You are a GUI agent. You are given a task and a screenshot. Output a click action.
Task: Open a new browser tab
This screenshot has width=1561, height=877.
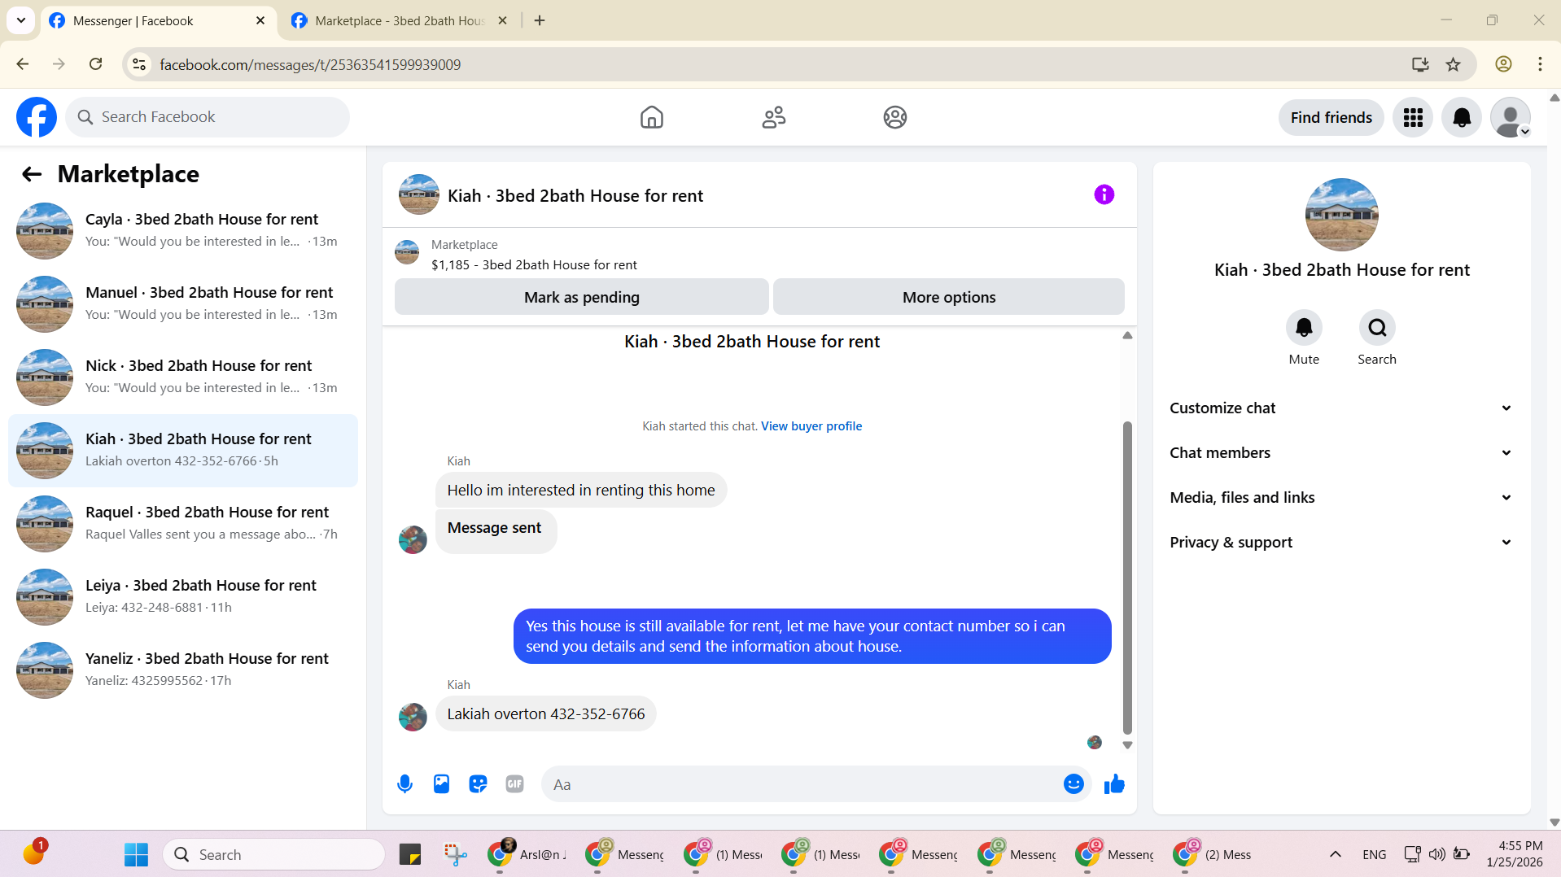coord(540,20)
